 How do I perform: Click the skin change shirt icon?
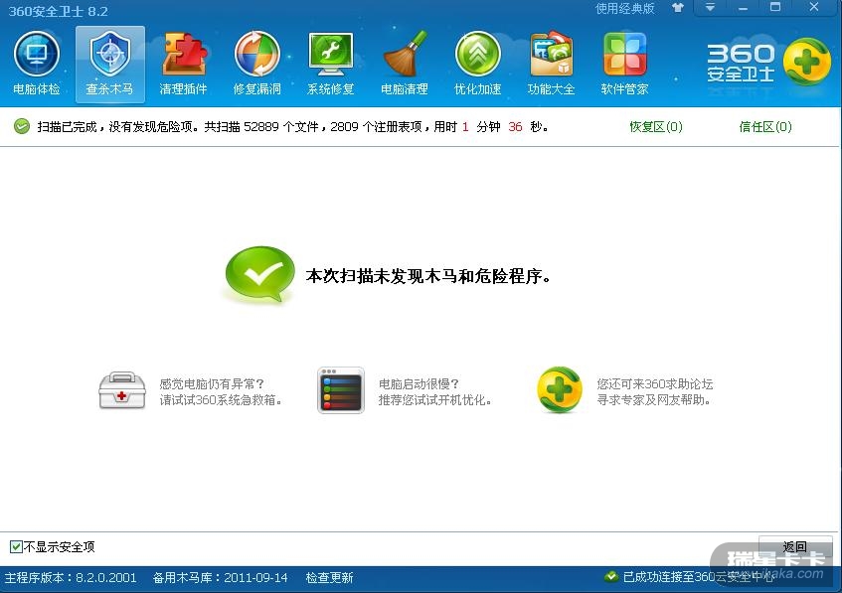pyautogui.click(x=678, y=8)
